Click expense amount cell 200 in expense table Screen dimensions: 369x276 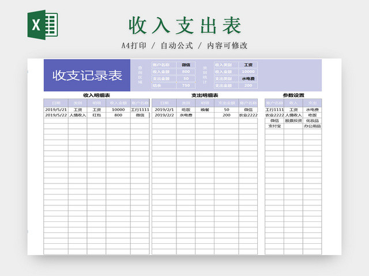coord(227,115)
